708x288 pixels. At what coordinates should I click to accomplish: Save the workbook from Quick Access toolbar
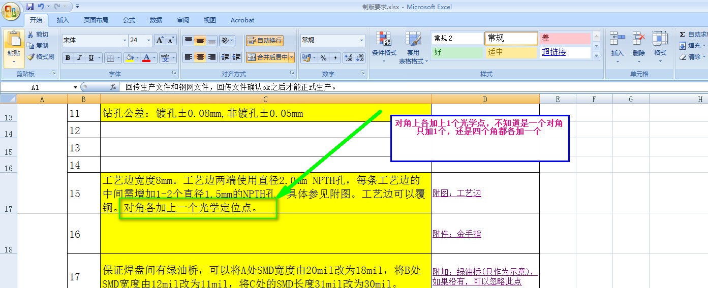click(30, 7)
